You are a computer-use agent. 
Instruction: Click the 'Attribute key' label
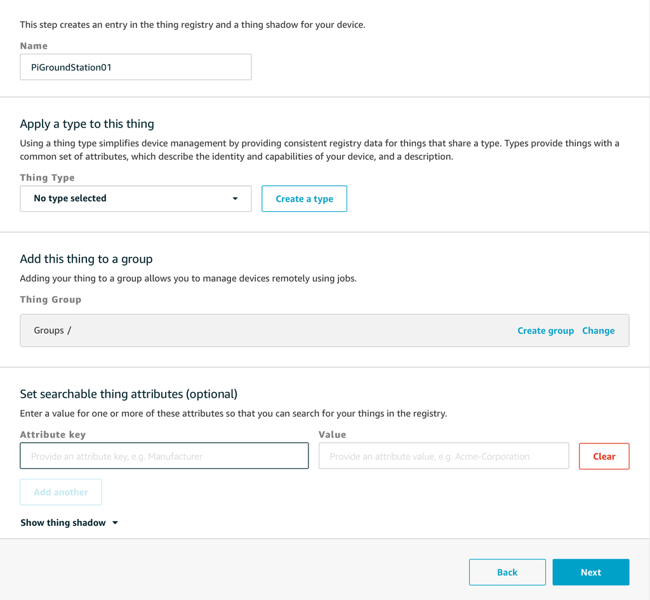coord(53,434)
